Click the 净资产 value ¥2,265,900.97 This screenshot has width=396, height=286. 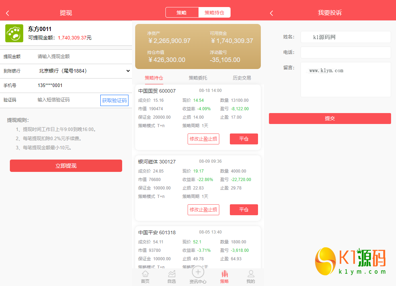point(169,41)
